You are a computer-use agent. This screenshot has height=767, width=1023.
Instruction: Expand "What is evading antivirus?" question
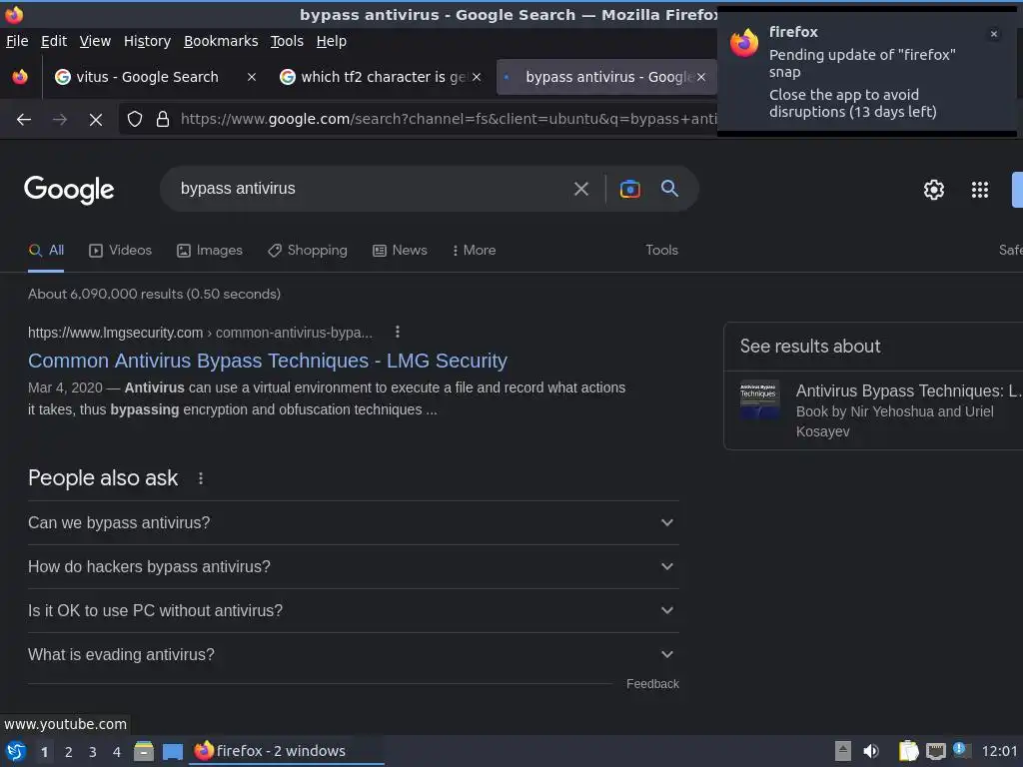coord(354,655)
